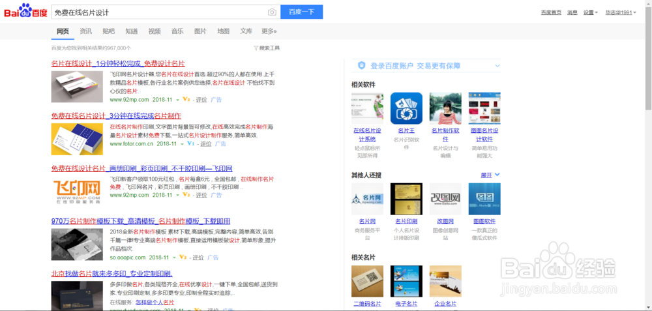
Task: Open 飞印网 logo image in third result
Action: 77,191
